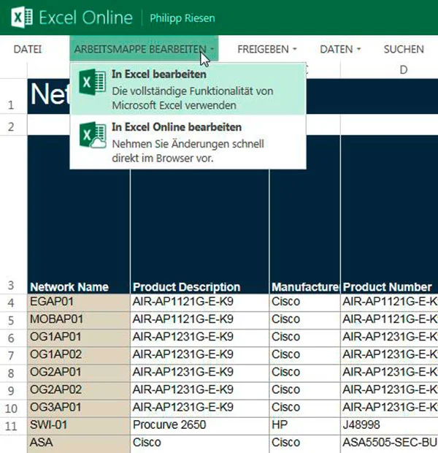The width and height of the screenshot is (438, 453).
Task: Select cell 'MOBAP01'
Action: coord(79,320)
